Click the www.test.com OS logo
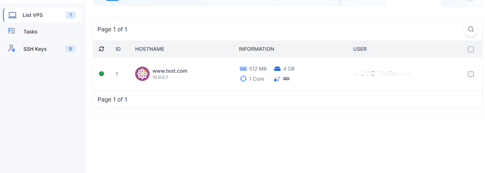This screenshot has width=485, height=173. (x=142, y=74)
